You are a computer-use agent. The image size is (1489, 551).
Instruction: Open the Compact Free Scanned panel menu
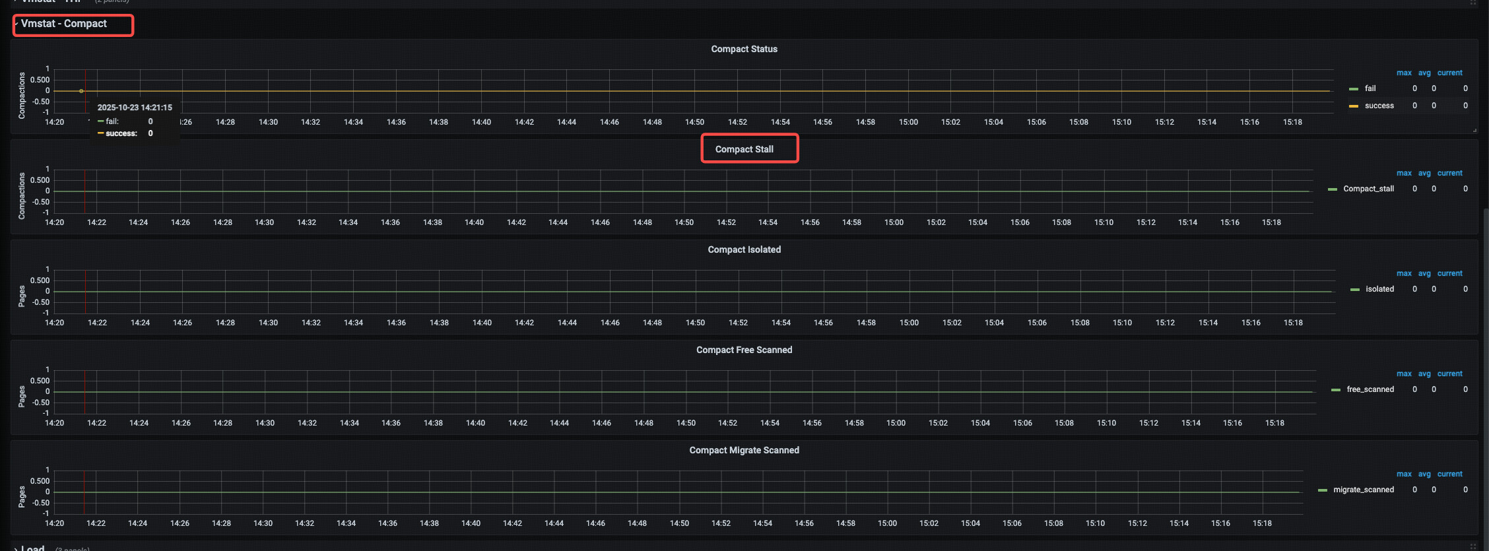tap(744, 350)
